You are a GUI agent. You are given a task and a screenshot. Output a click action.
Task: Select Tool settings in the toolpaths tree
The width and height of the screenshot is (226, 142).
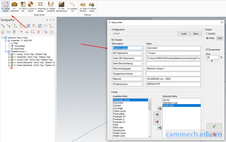point(19,46)
